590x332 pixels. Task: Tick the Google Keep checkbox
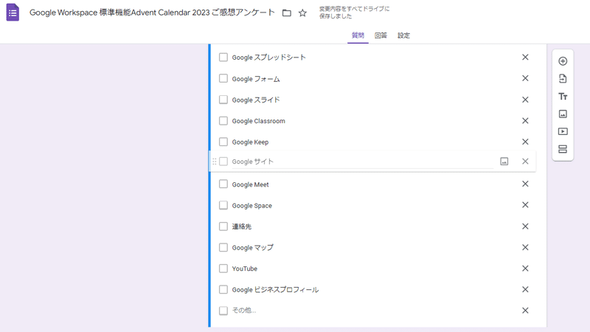tap(223, 142)
